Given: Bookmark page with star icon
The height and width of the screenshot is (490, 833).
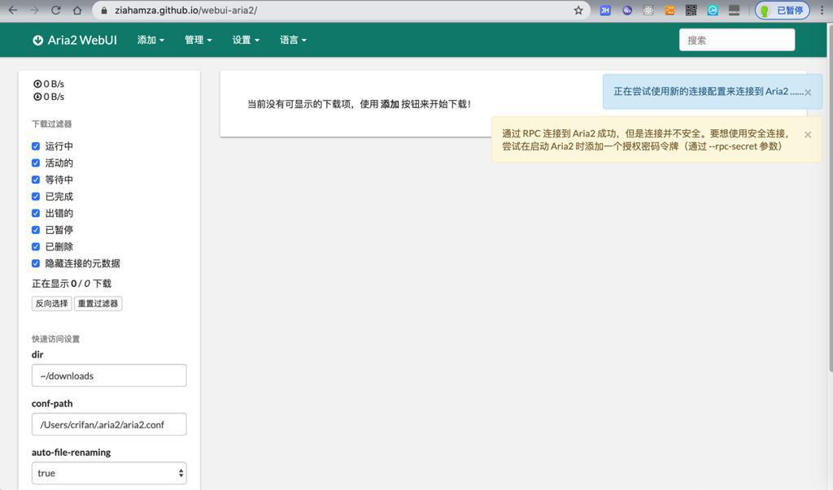Looking at the screenshot, I should (578, 10).
